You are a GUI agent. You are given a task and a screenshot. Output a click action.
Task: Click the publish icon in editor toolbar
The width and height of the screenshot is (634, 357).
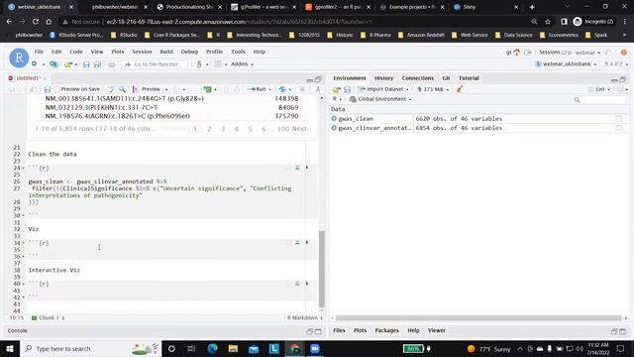pos(282,89)
